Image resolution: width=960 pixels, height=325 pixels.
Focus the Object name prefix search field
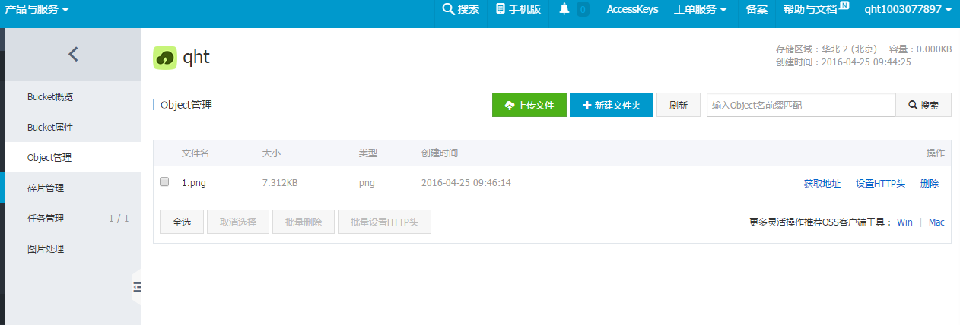click(801, 106)
